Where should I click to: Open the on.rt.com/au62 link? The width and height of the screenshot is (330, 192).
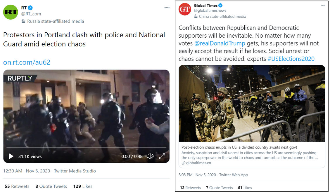pyautogui.click(x=27, y=62)
